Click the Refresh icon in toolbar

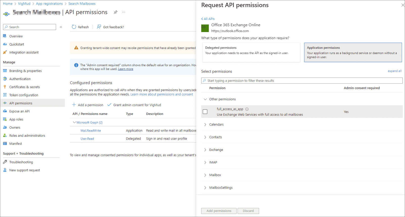tap(74, 27)
